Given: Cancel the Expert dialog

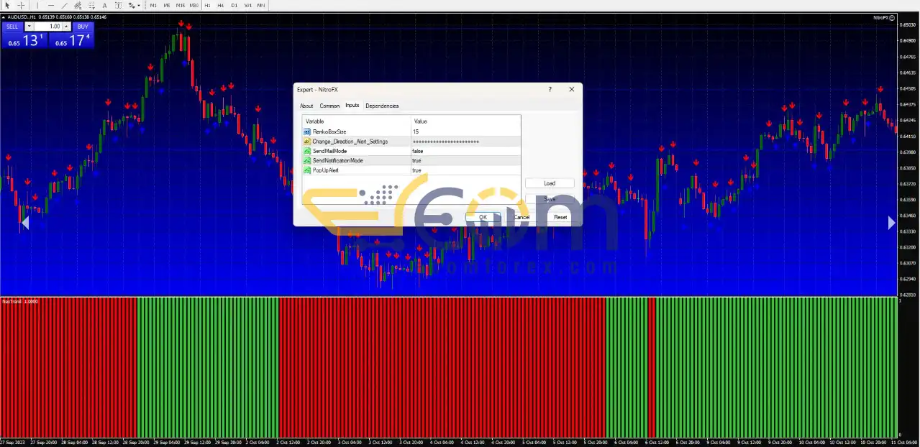Looking at the screenshot, I should pos(522,217).
